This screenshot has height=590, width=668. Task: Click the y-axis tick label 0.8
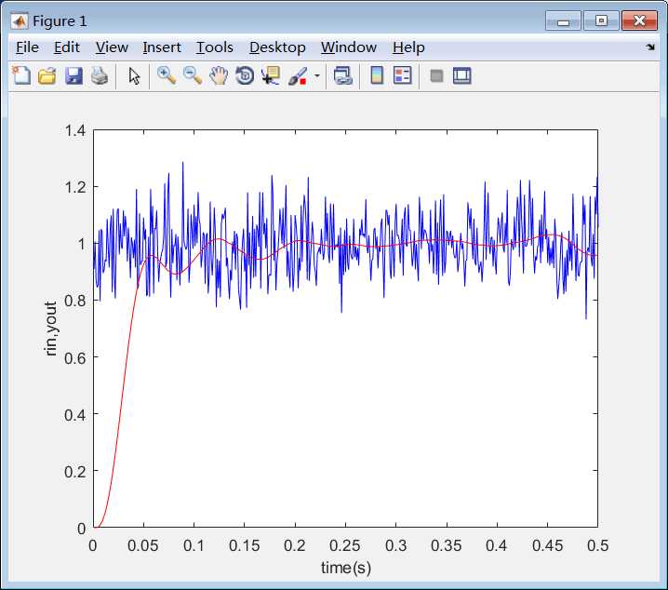click(x=75, y=301)
